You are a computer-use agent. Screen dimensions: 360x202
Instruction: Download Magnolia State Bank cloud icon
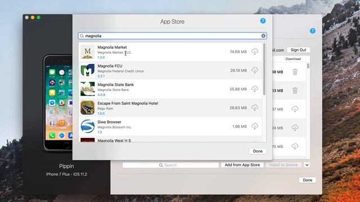tap(255, 89)
